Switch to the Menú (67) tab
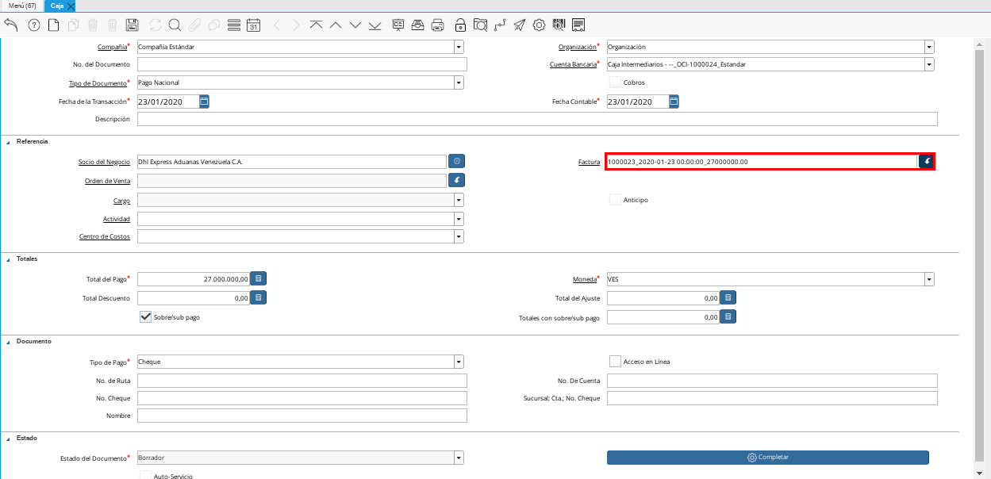This screenshot has width=991, height=479. [x=22, y=6]
